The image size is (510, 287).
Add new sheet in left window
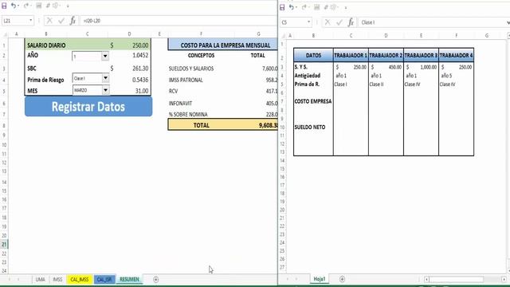(x=156, y=280)
